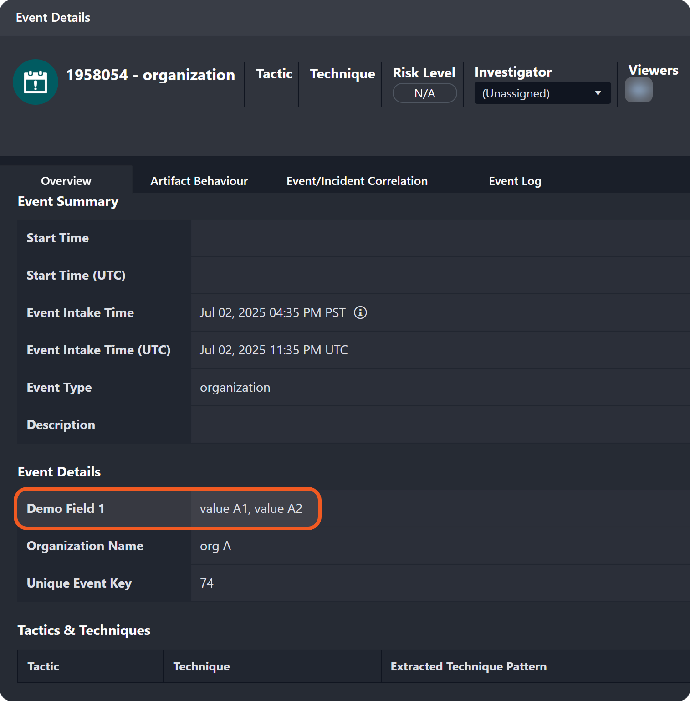
Task: Go to Event/Incident Correlation tab
Action: point(357,181)
